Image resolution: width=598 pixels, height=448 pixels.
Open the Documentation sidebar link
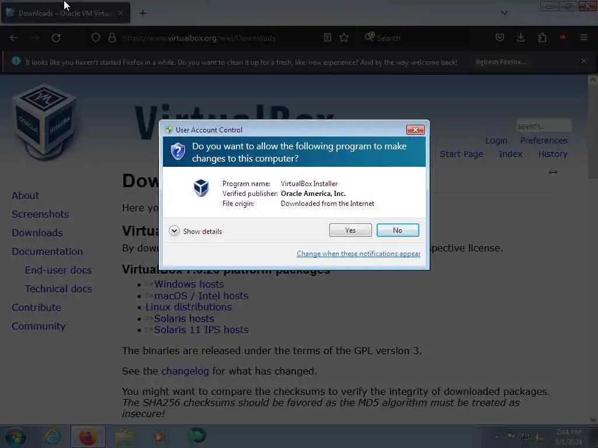(47, 251)
